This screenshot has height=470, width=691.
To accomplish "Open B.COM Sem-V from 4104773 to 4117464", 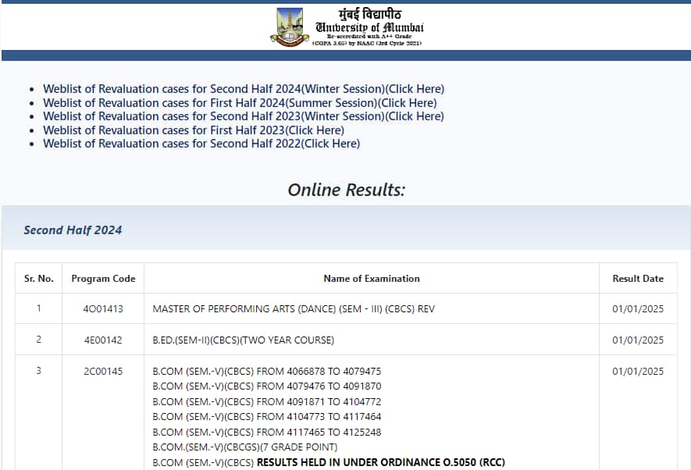I will 266,417.
